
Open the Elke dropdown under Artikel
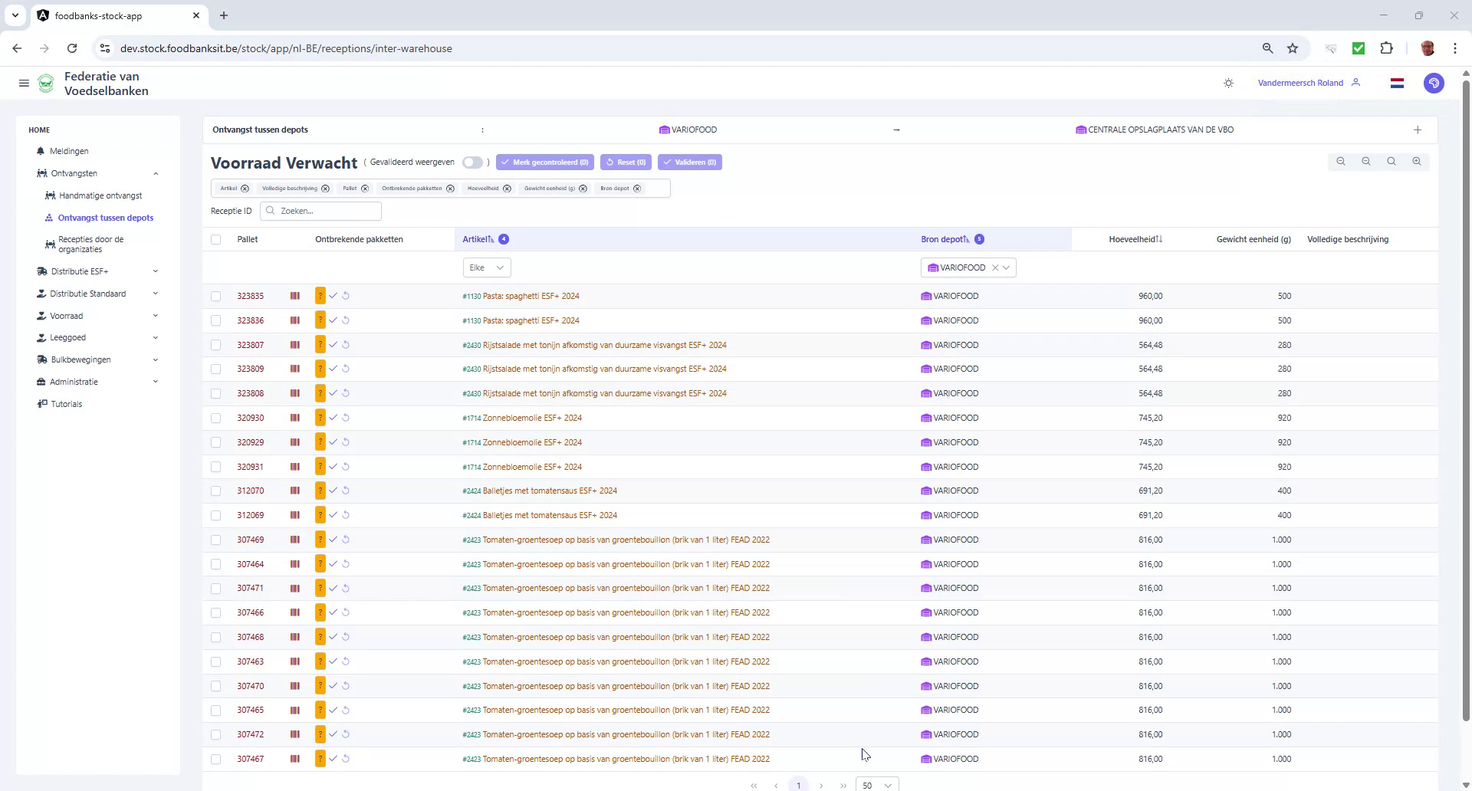(486, 267)
